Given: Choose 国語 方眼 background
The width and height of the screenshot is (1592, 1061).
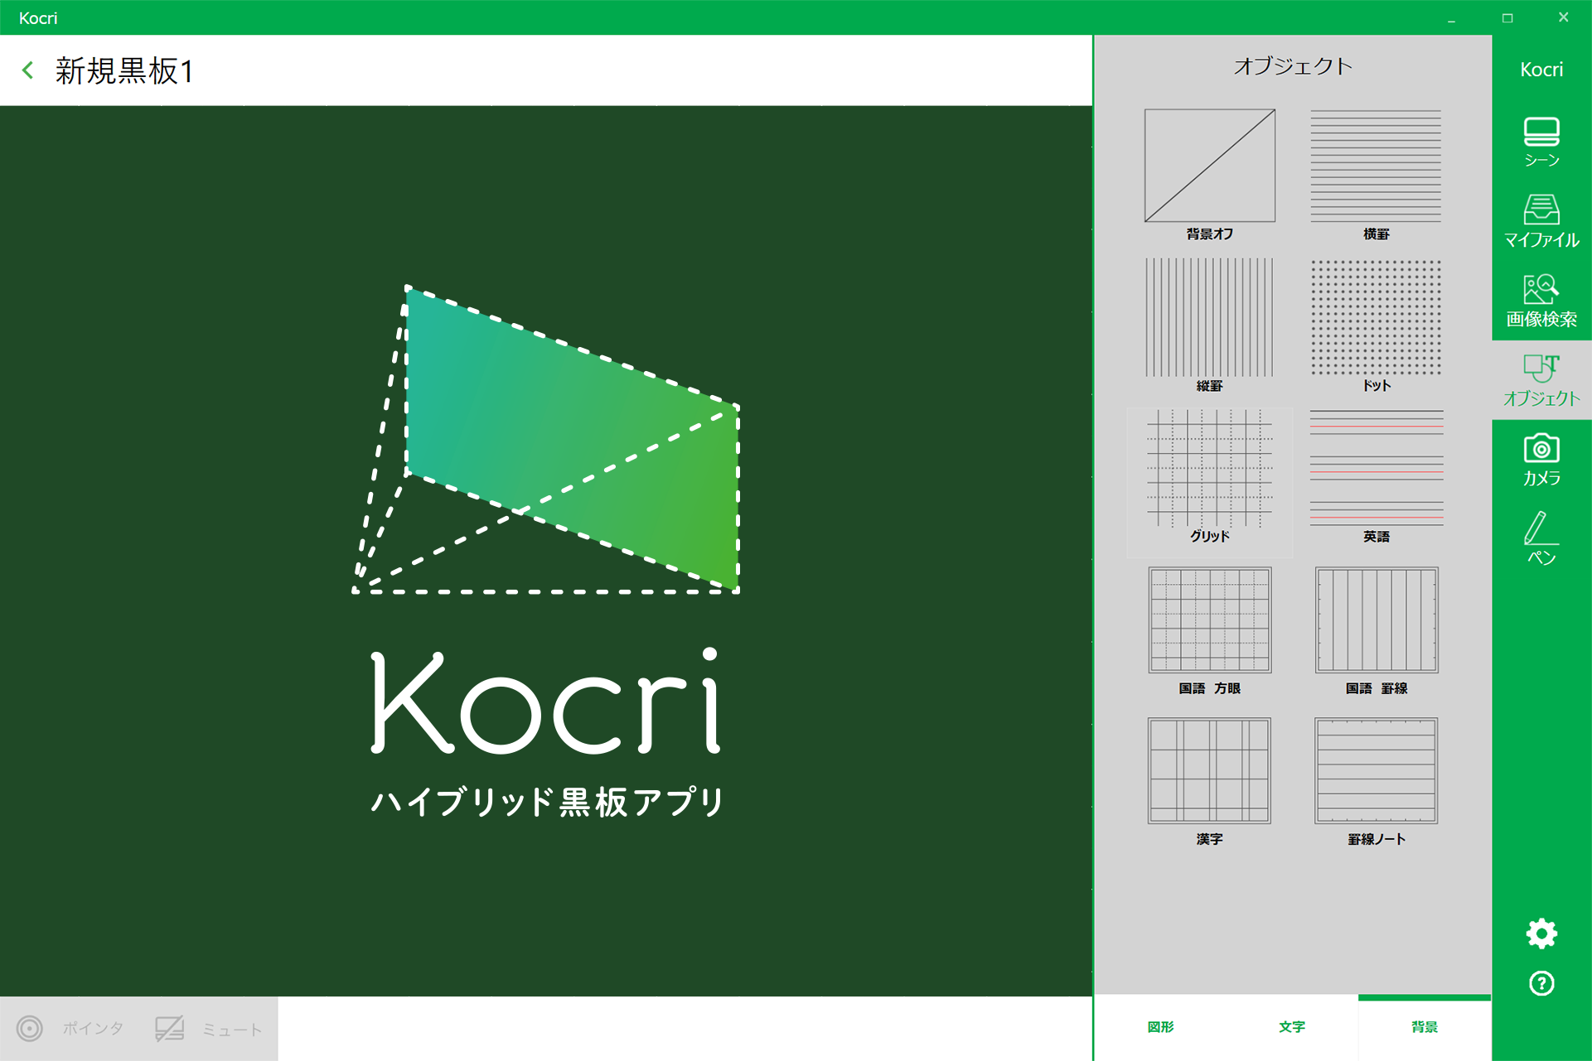Looking at the screenshot, I should 1210,631.
